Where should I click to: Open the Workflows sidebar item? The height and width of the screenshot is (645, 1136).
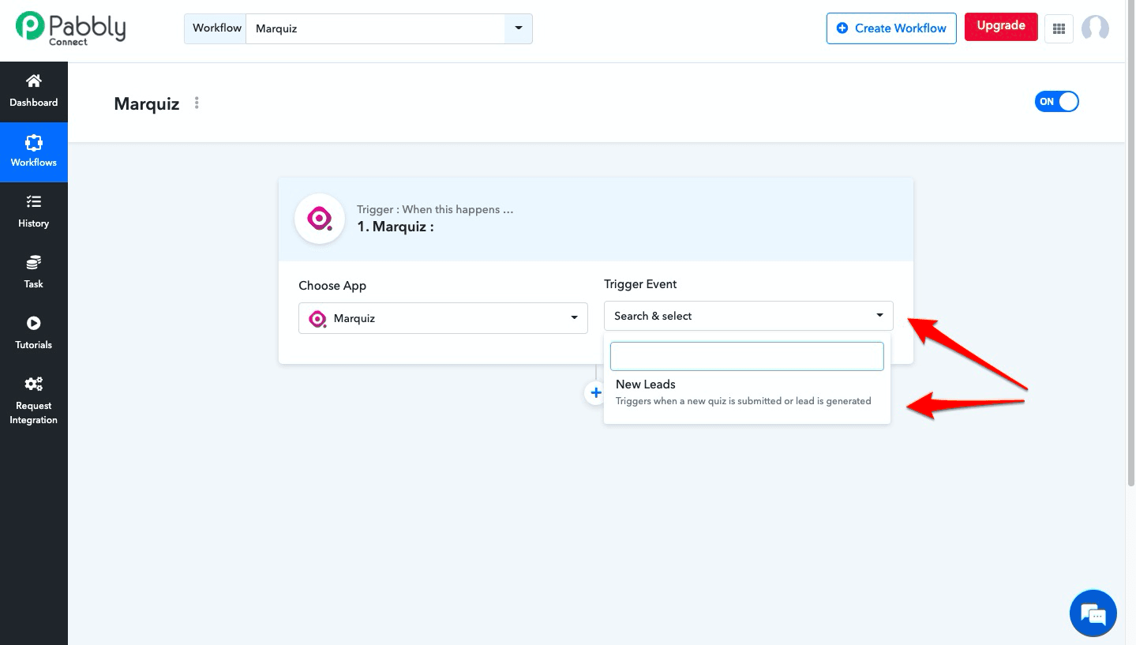coord(34,152)
